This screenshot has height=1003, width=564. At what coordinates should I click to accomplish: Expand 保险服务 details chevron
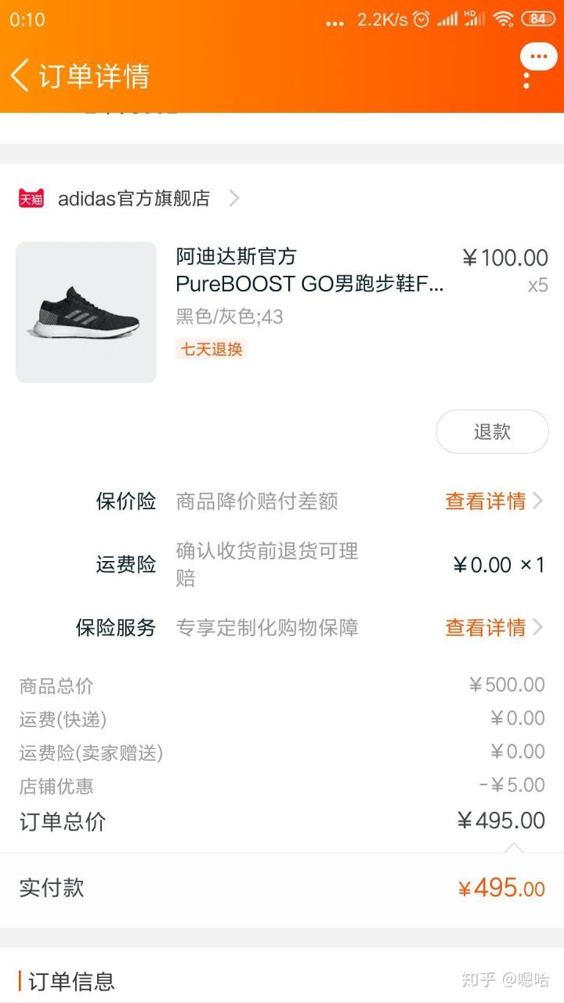pyautogui.click(x=538, y=628)
